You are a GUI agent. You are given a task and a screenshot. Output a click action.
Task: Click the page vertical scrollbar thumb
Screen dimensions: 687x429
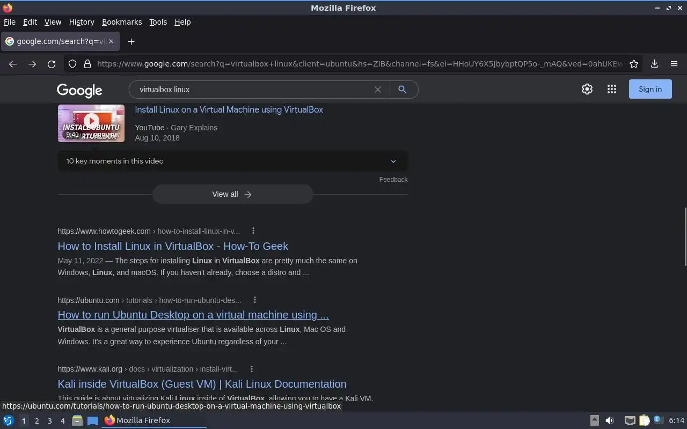coord(685,236)
